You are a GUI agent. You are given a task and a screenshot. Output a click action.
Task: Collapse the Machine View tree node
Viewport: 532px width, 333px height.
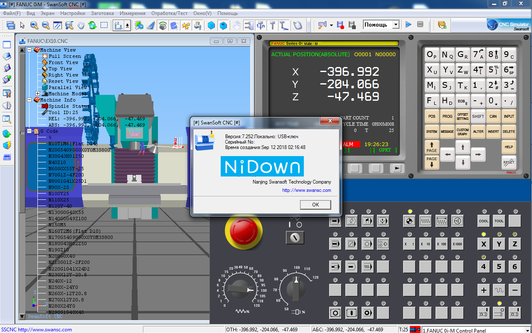point(30,50)
